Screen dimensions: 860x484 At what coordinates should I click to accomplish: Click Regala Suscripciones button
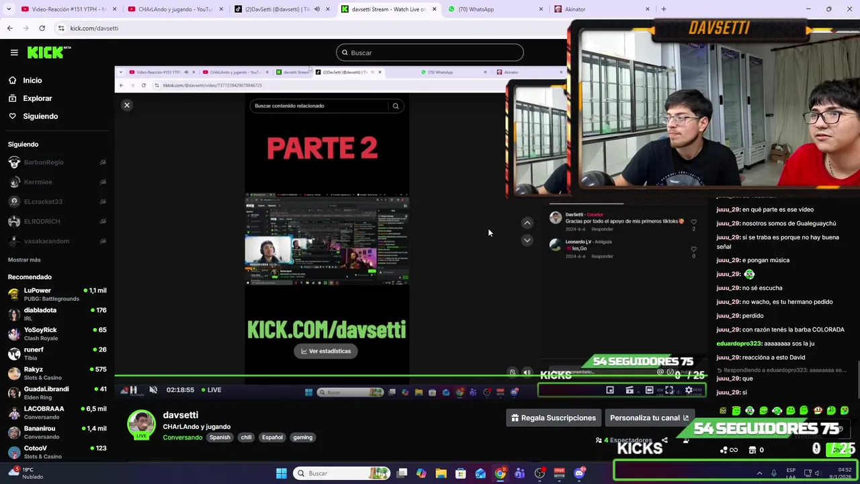pos(553,418)
